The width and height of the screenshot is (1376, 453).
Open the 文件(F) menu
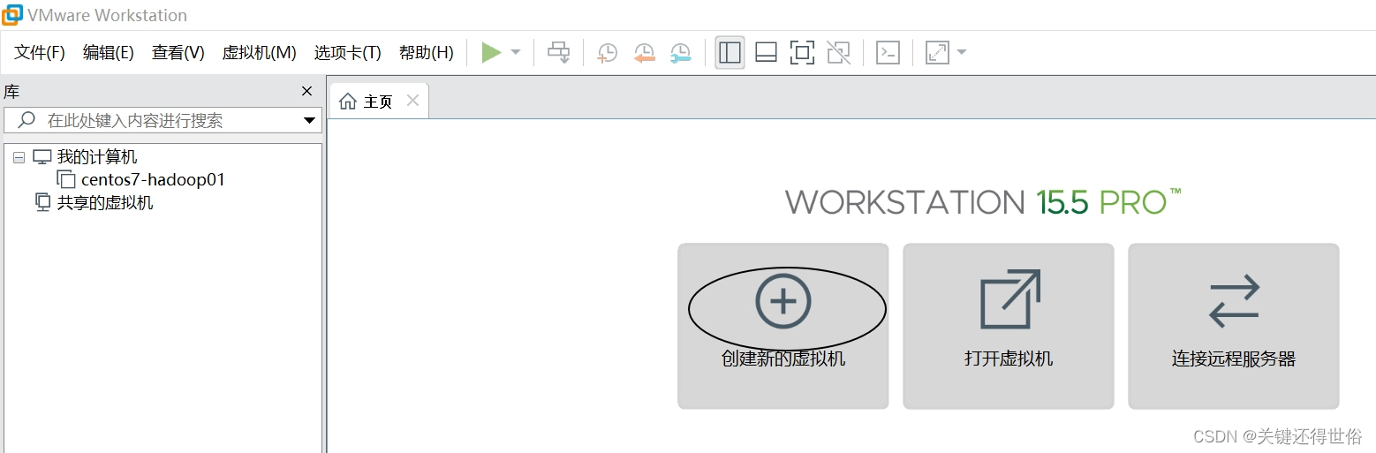[40, 53]
